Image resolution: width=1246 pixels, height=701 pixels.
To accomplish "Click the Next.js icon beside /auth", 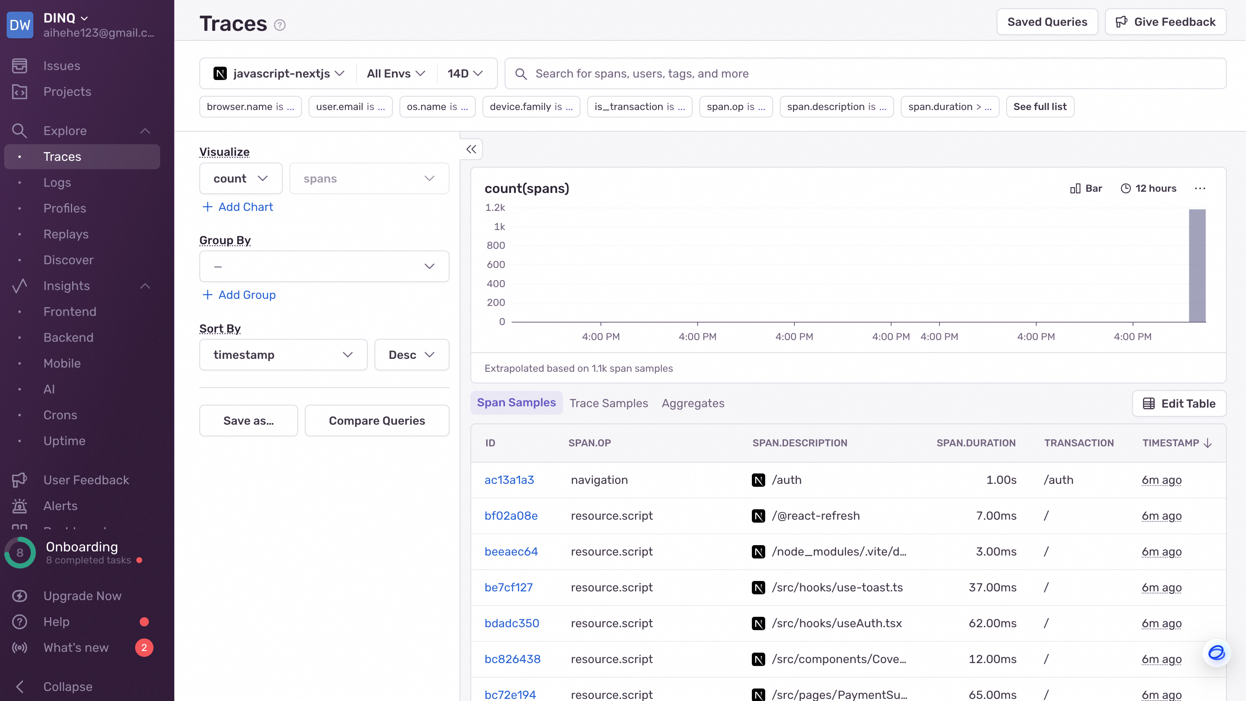I will tap(759, 480).
